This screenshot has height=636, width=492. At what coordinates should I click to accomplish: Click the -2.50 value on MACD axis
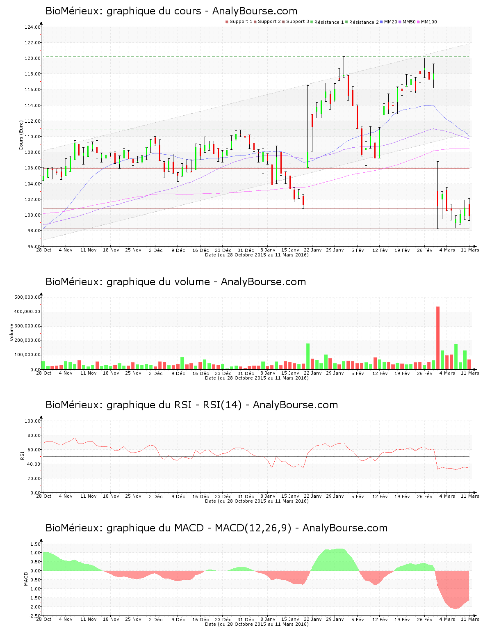pos(34,616)
